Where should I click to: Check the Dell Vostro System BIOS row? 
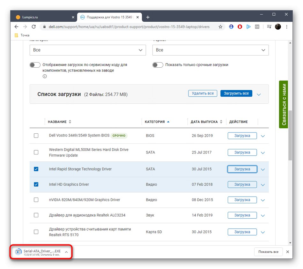pos(36,136)
